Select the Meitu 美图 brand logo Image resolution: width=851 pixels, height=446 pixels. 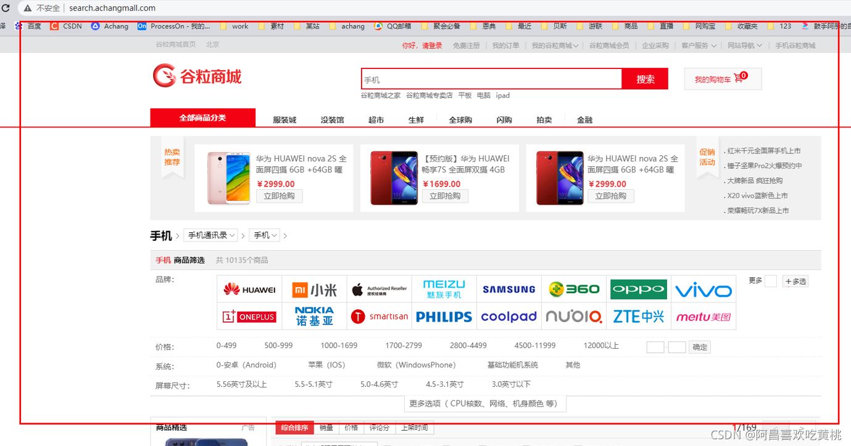coord(704,317)
